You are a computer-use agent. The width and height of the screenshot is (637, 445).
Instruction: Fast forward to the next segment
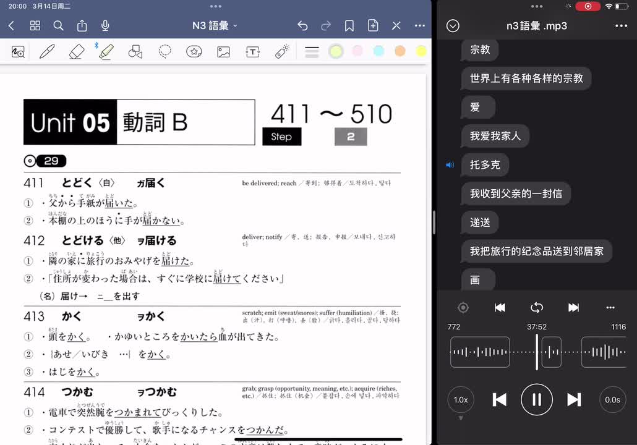pyautogui.click(x=573, y=308)
